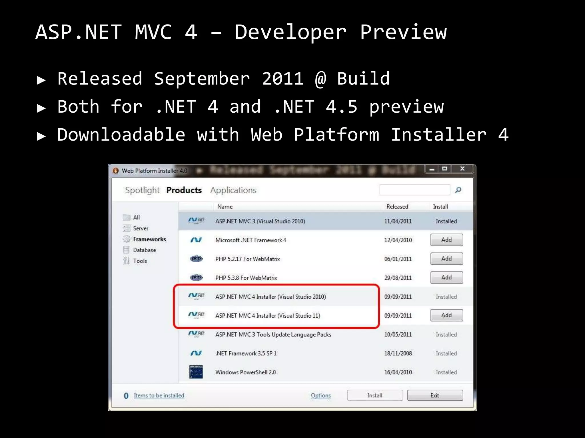The image size is (585, 438).
Task: Click the search magnifier icon
Action: pyautogui.click(x=458, y=190)
